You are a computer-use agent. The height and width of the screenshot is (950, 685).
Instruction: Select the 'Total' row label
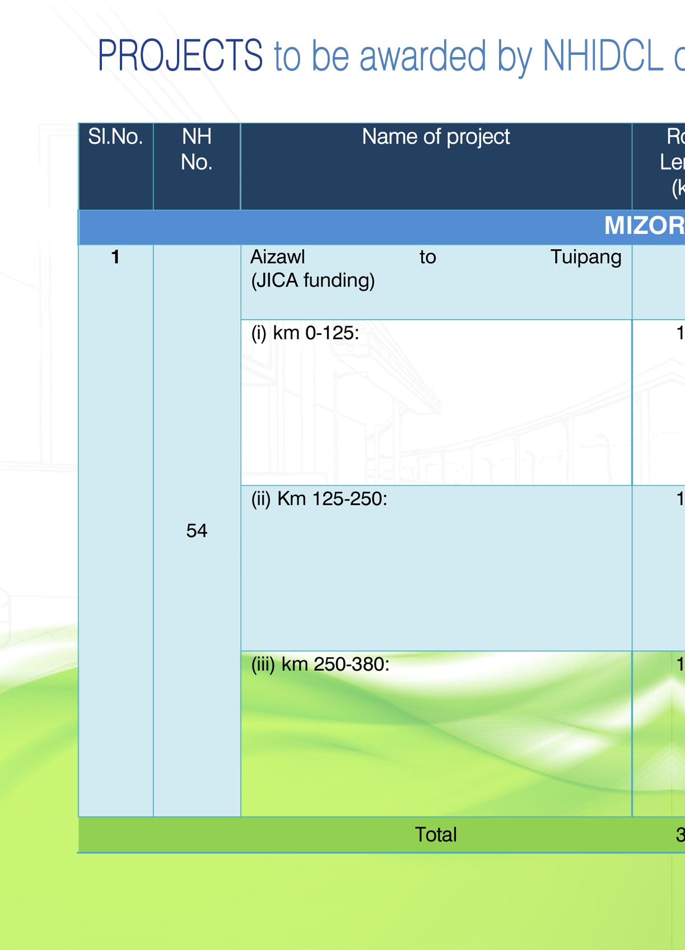436,835
